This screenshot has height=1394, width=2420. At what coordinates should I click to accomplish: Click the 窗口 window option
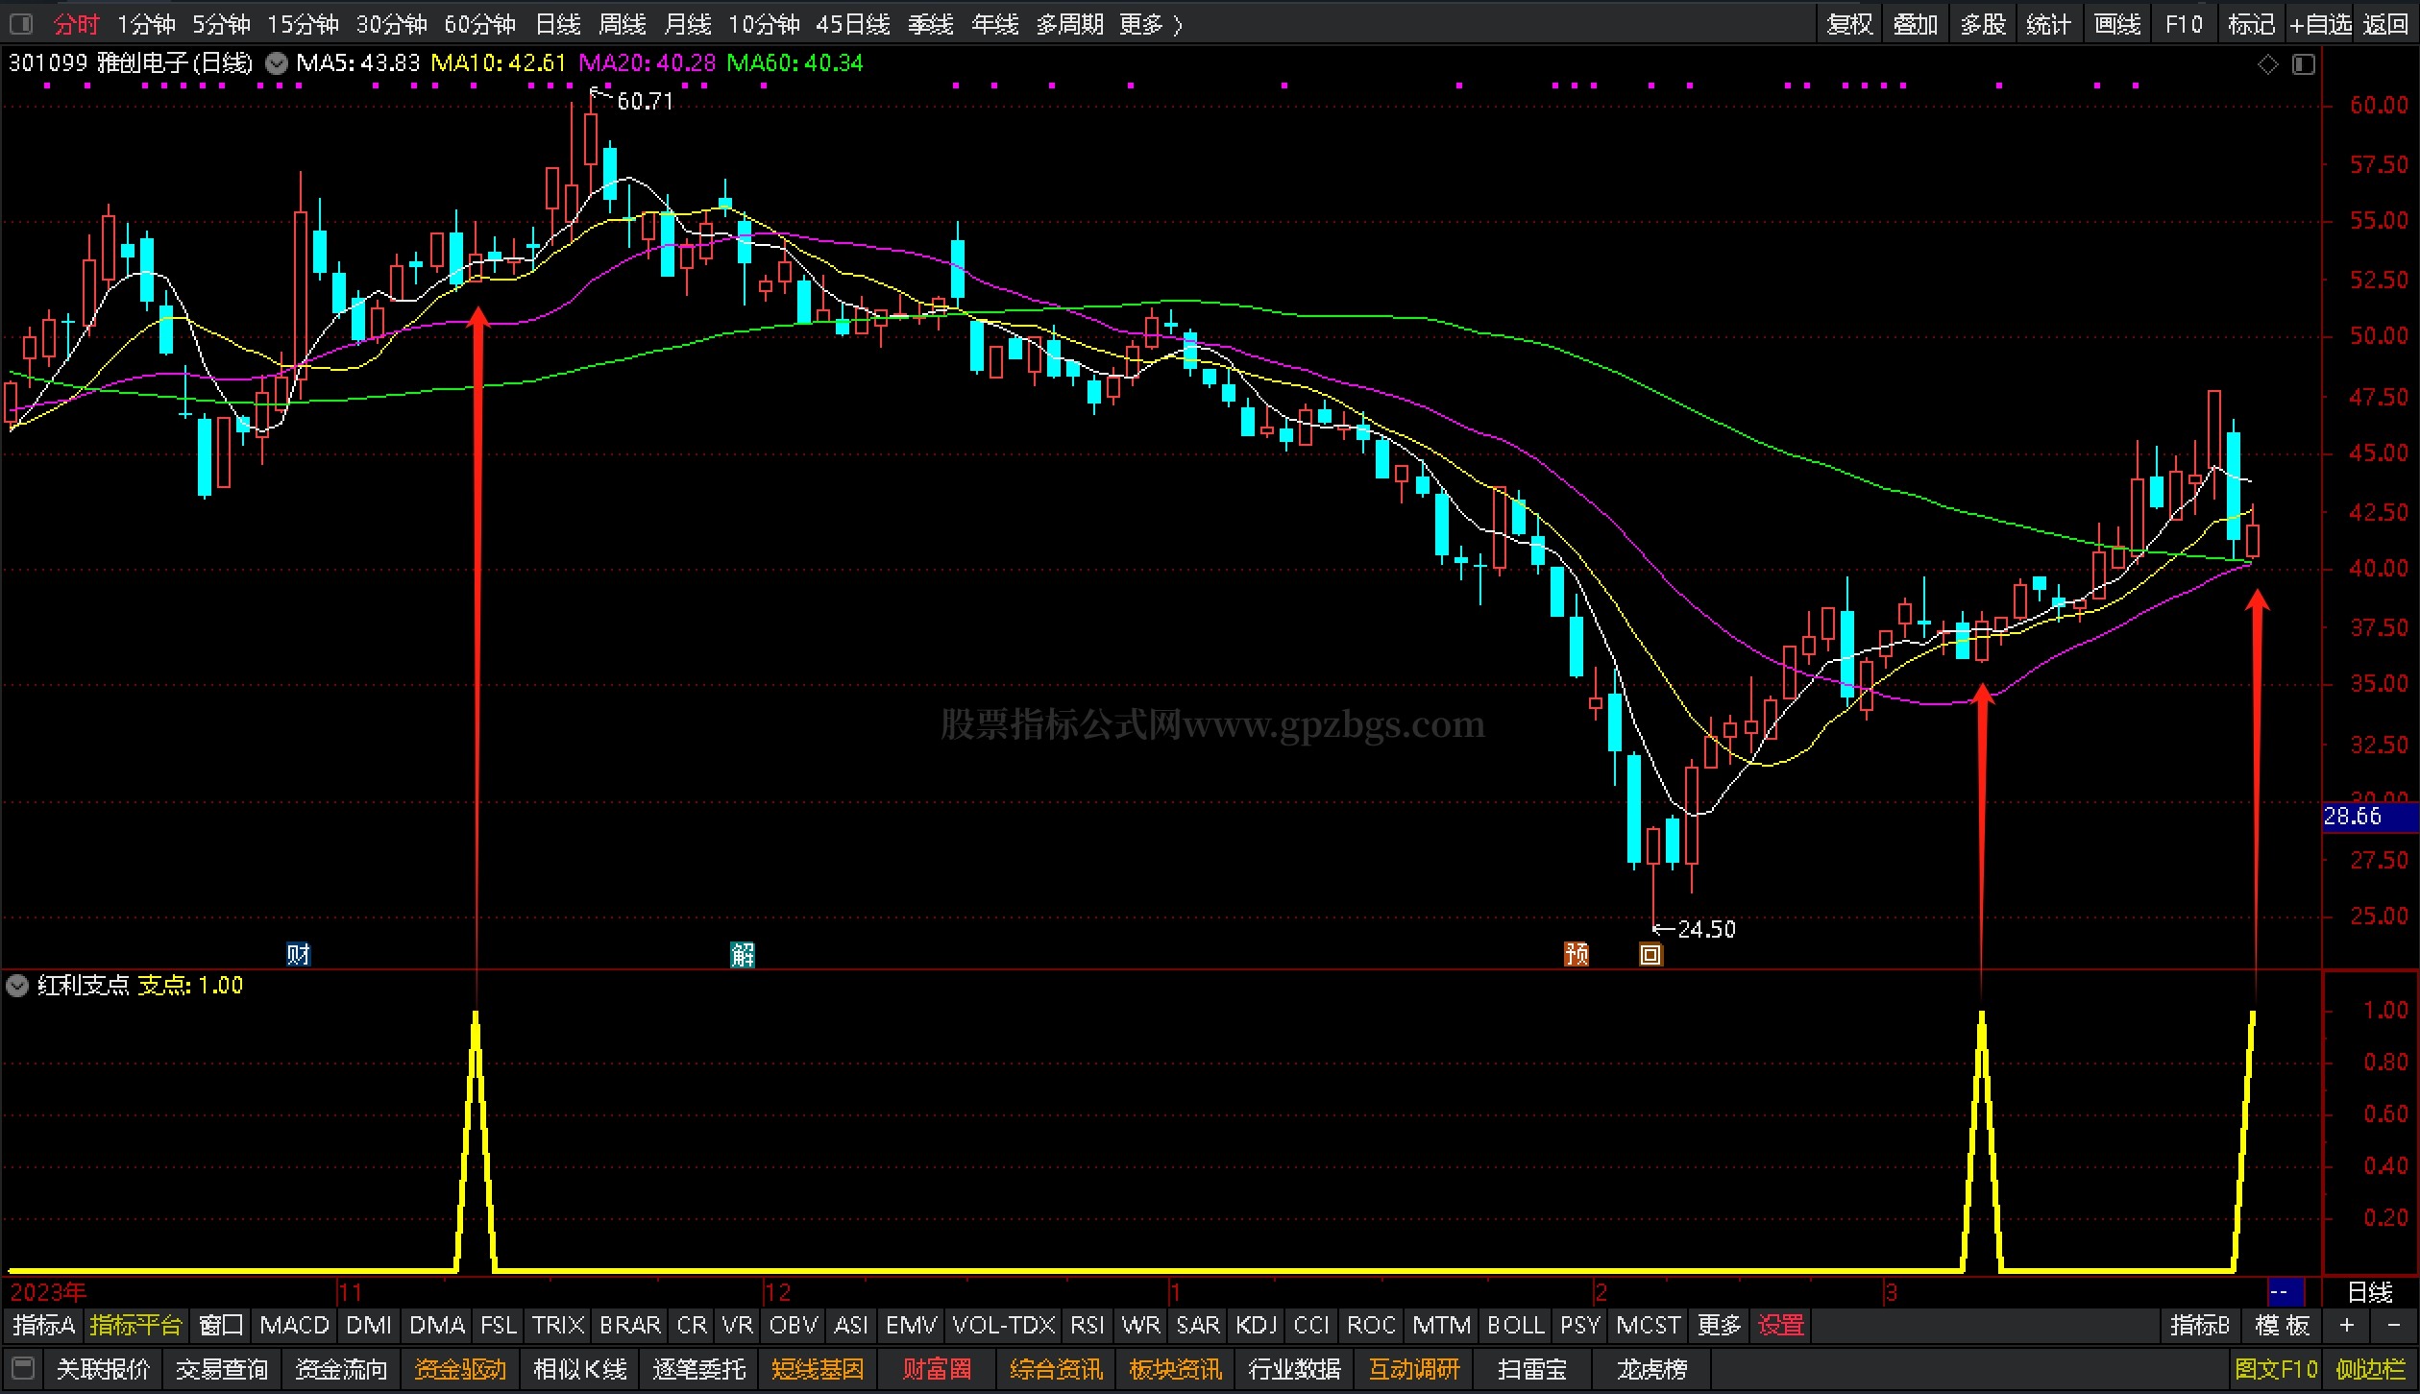click(x=221, y=1326)
